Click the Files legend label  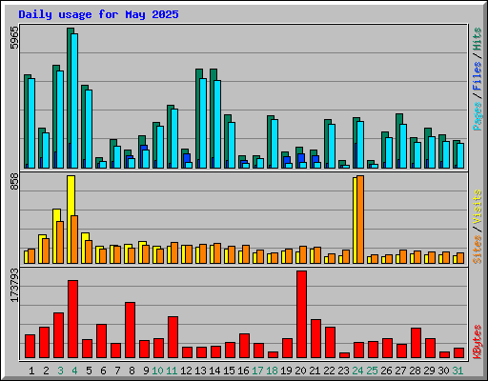(x=477, y=76)
